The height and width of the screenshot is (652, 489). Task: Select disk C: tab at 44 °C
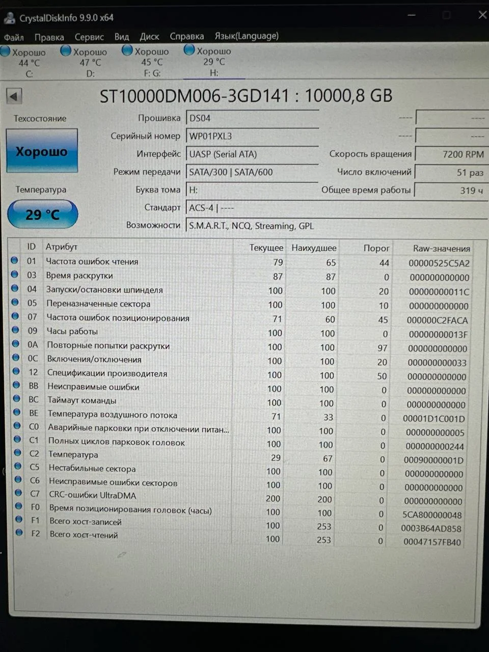25,63
